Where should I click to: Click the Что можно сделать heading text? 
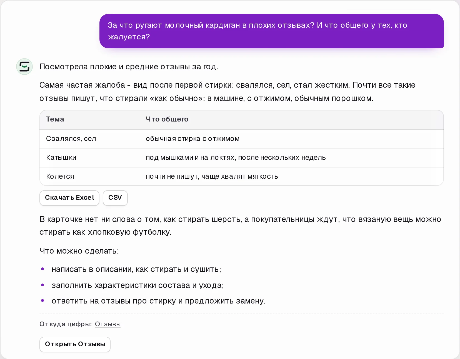coord(79,251)
